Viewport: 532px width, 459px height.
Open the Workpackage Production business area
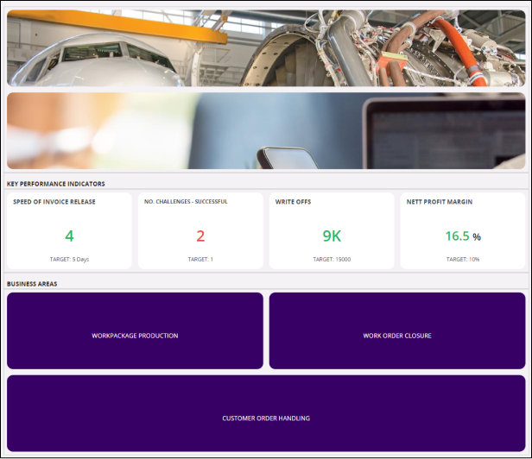pyautogui.click(x=135, y=336)
